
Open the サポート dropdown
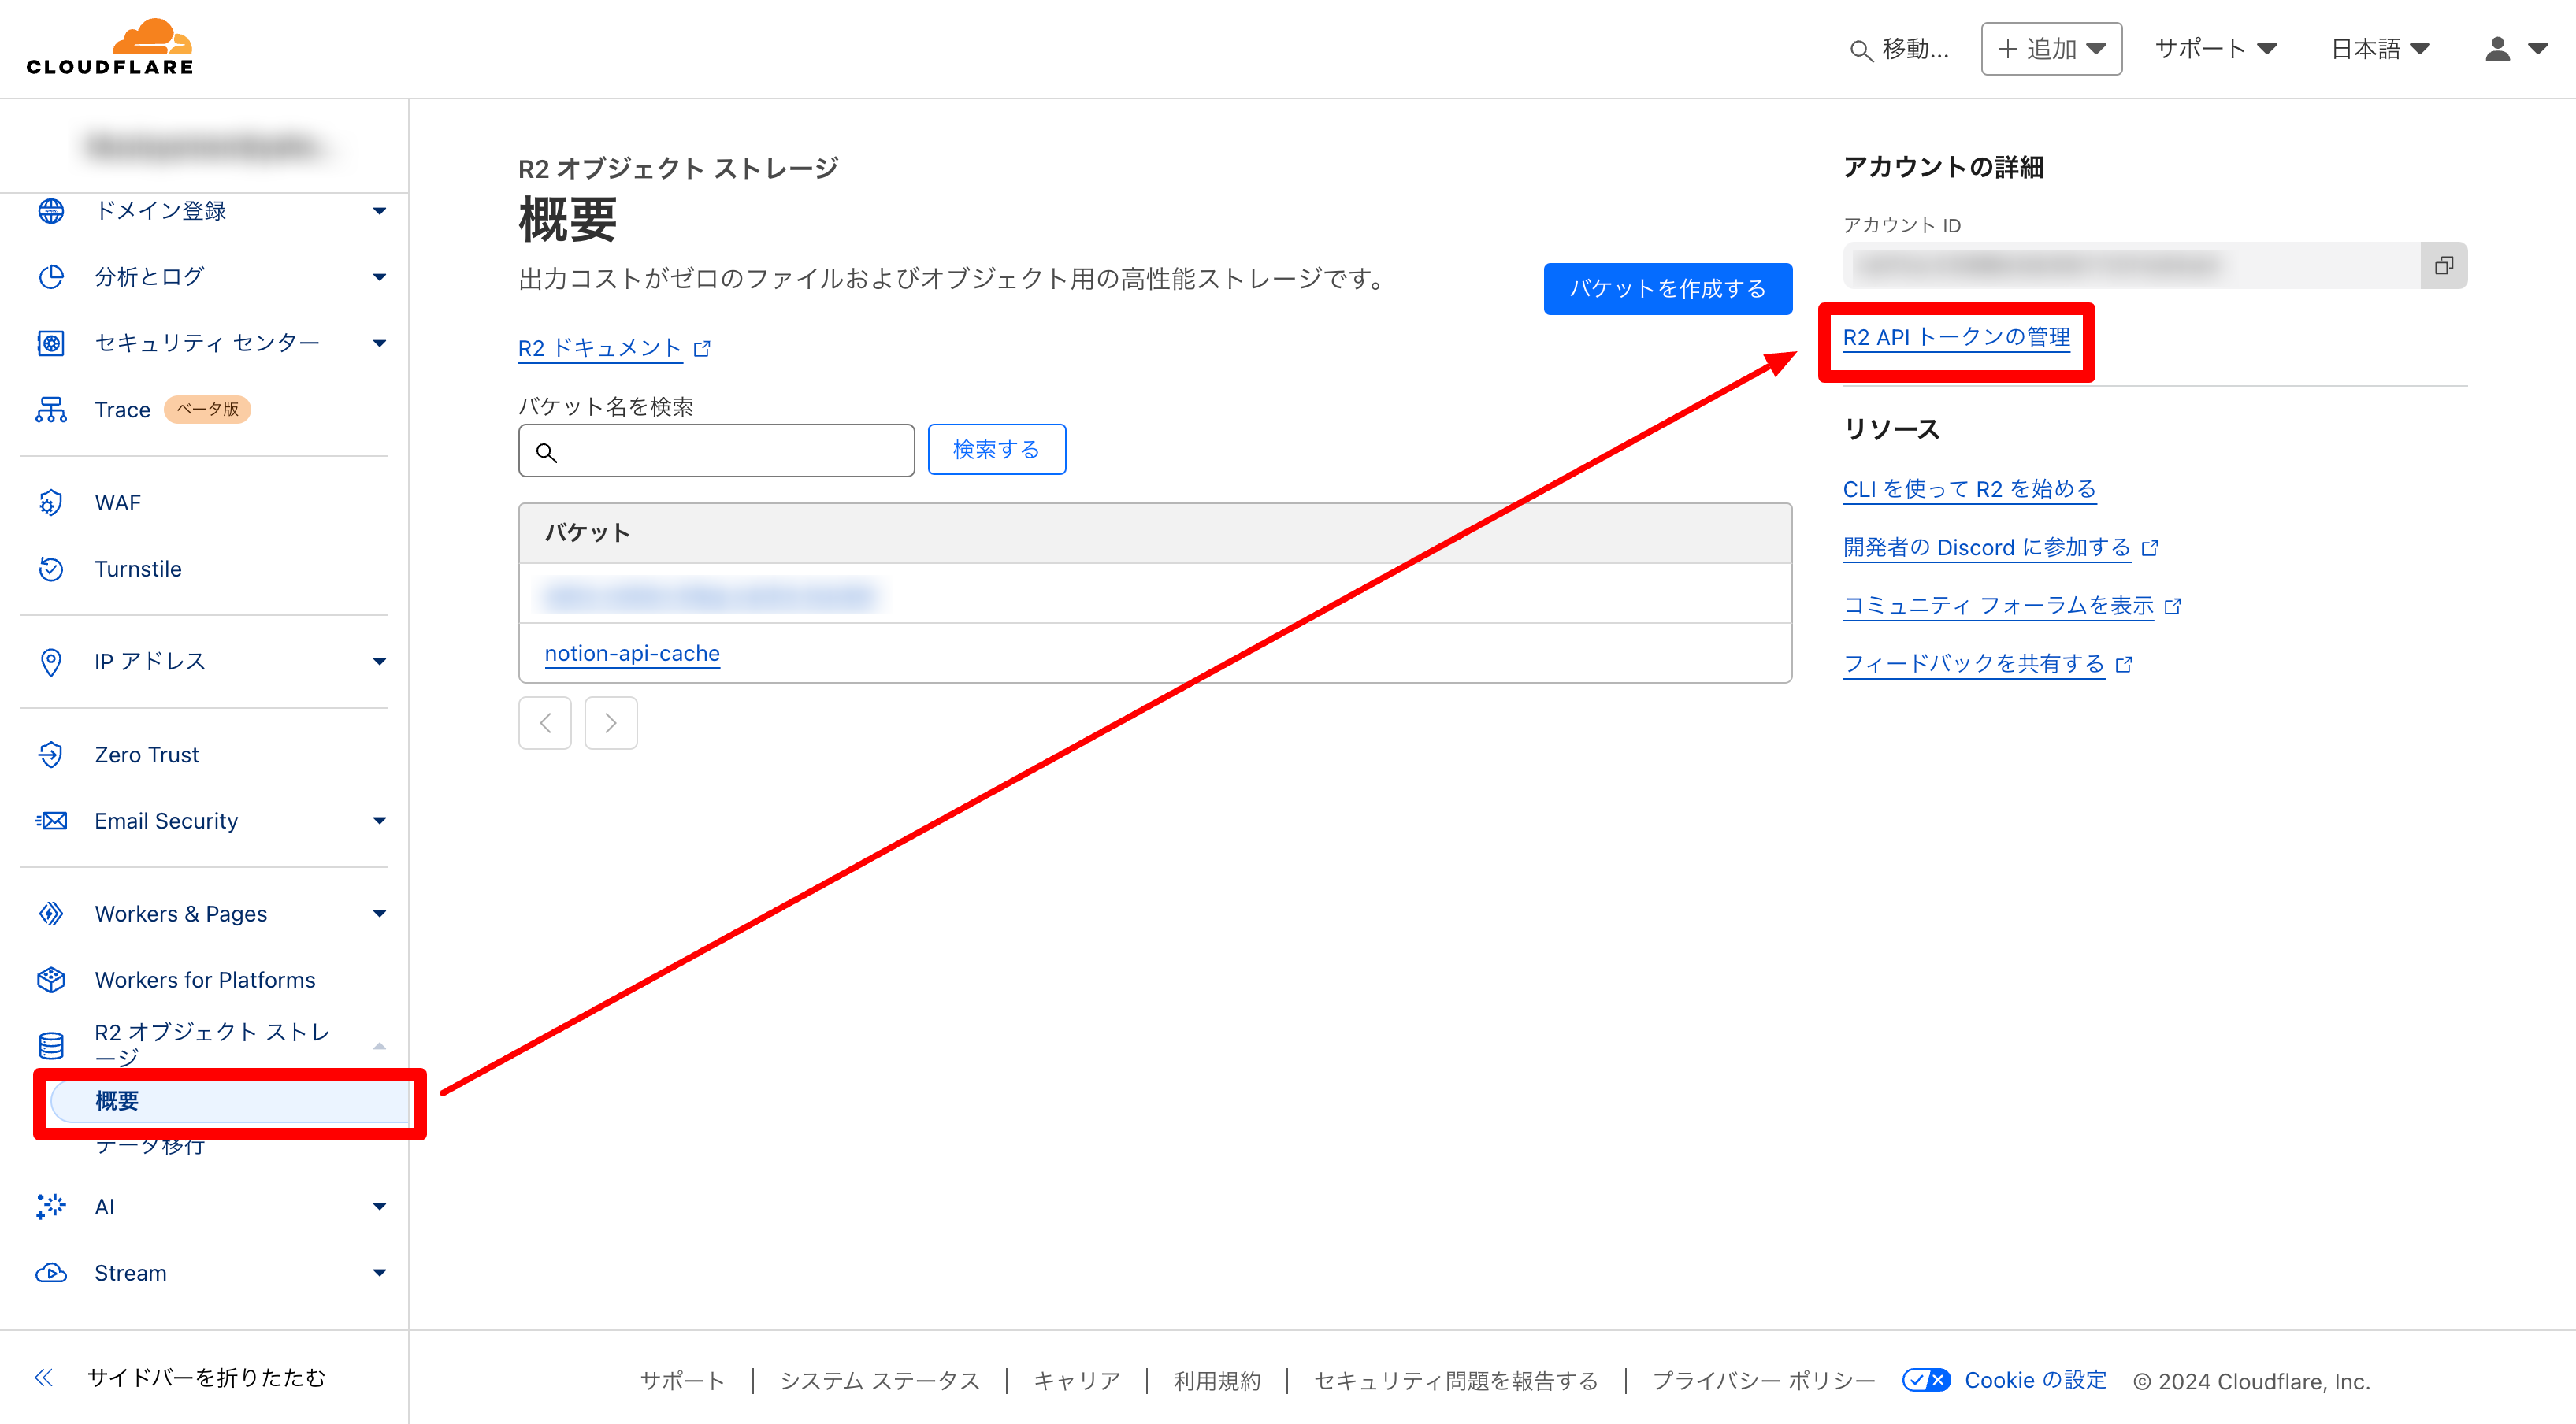[2216, 49]
